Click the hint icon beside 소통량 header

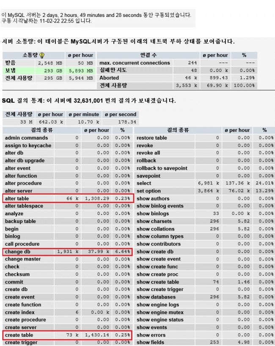coord(42,55)
